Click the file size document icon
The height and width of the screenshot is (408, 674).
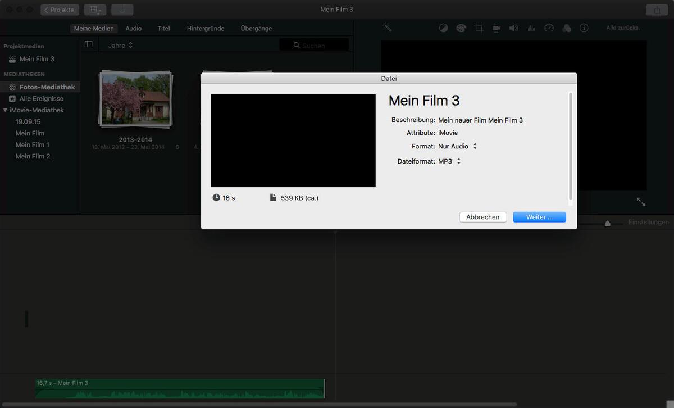tap(273, 198)
